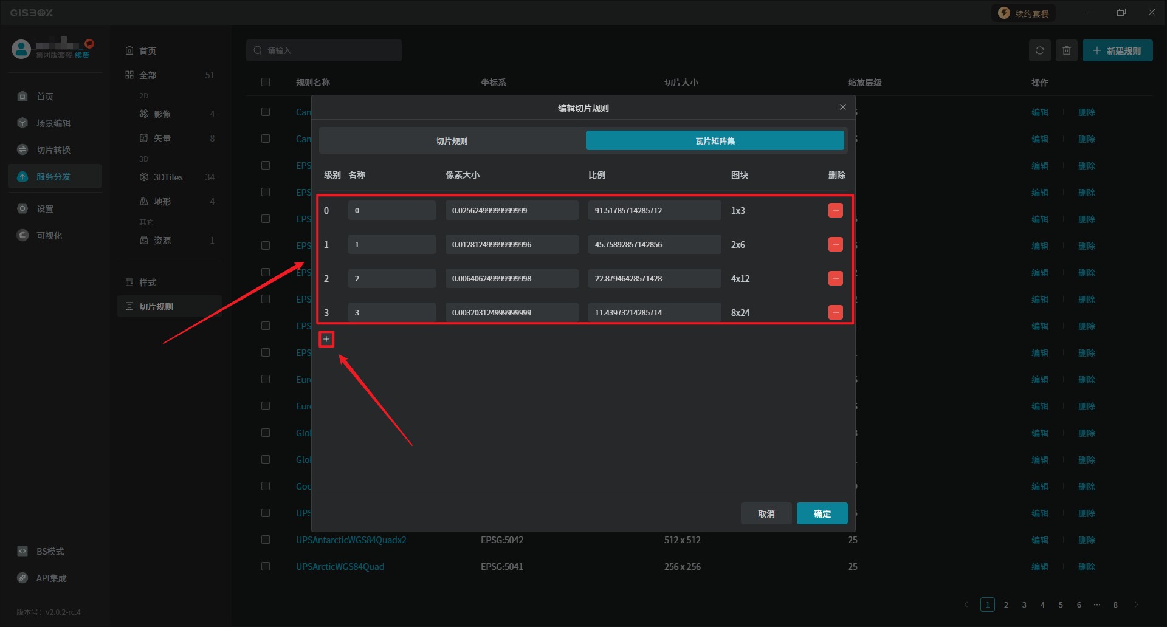Click the refresh icon in top toolbar
Image resolution: width=1167 pixels, height=627 pixels.
coord(1039,50)
